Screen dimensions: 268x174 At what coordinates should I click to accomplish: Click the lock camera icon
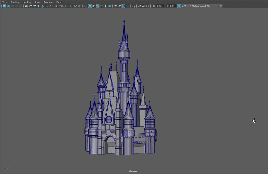30,6
